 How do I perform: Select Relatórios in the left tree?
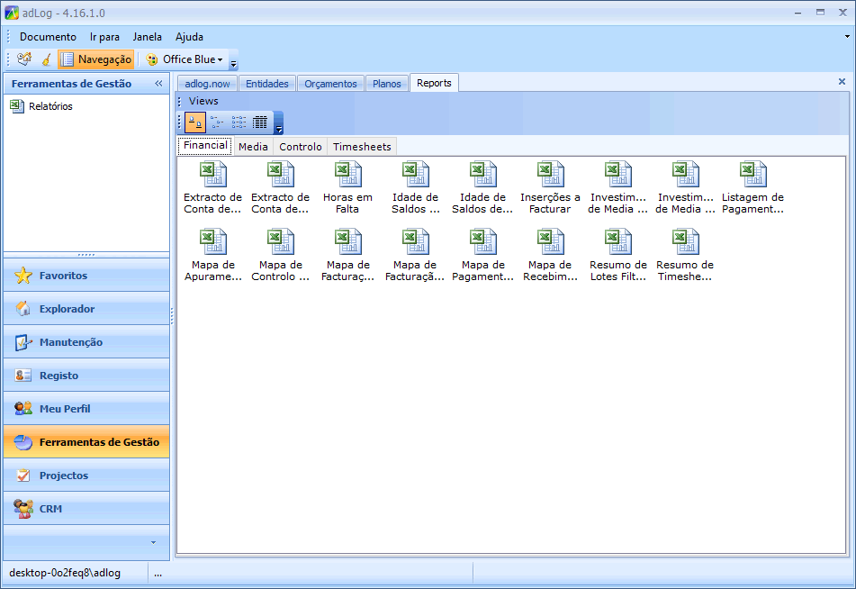click(x=50, y=106)
